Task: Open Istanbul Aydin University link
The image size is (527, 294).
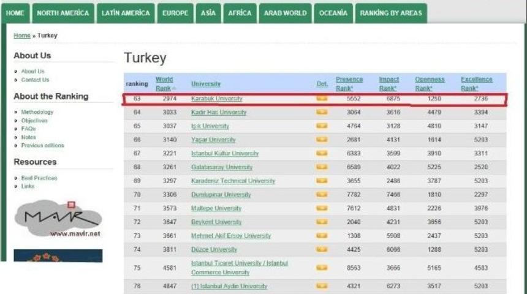Action: 229,286
